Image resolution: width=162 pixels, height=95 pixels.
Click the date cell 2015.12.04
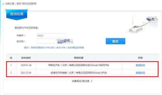click(x=26, y=73)
